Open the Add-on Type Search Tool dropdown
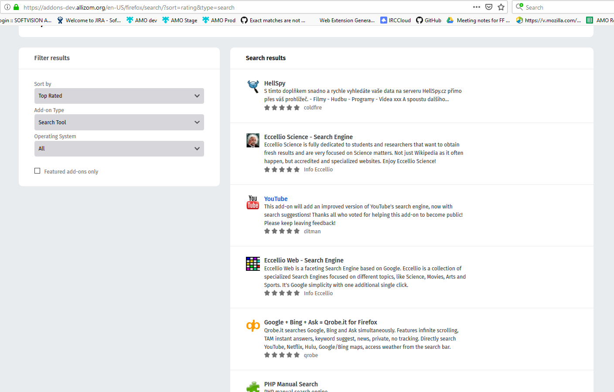Screen dimensions: 614x392 tap(119, 123)
